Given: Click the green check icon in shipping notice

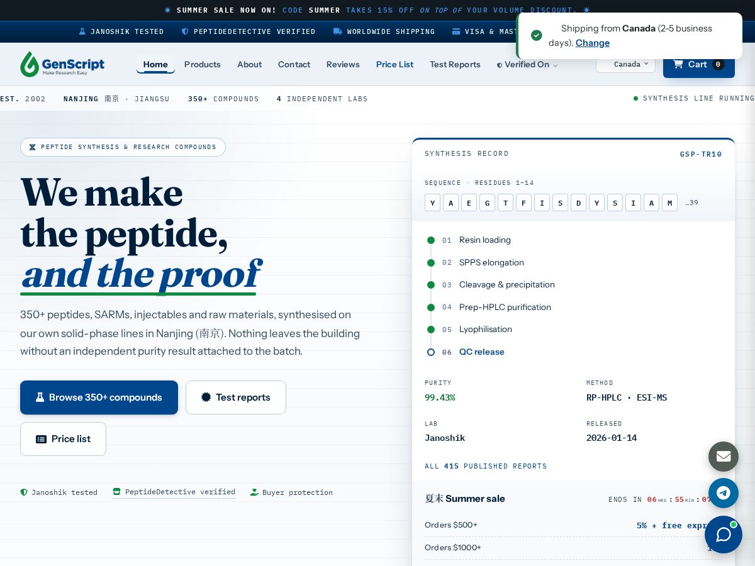Looking at the screenshot, I should pyautogui.click(x=537, y=35).
